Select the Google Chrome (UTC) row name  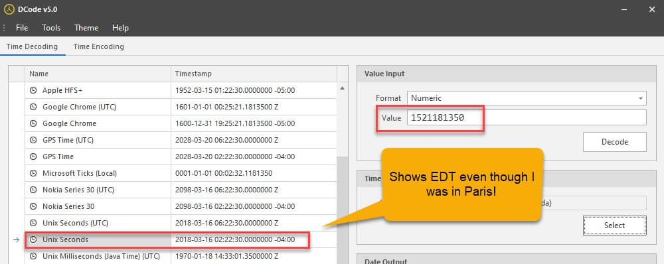click(x=79, y=107)
